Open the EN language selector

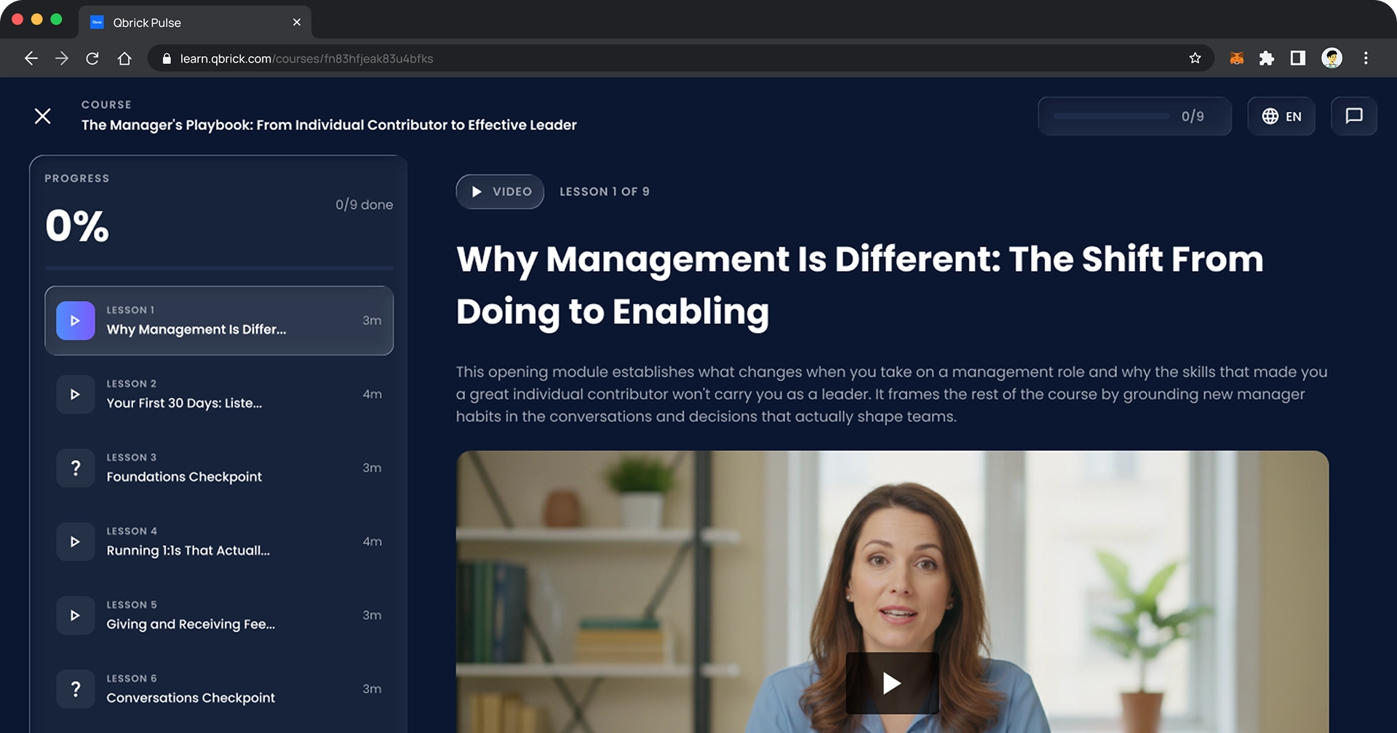1281,116
